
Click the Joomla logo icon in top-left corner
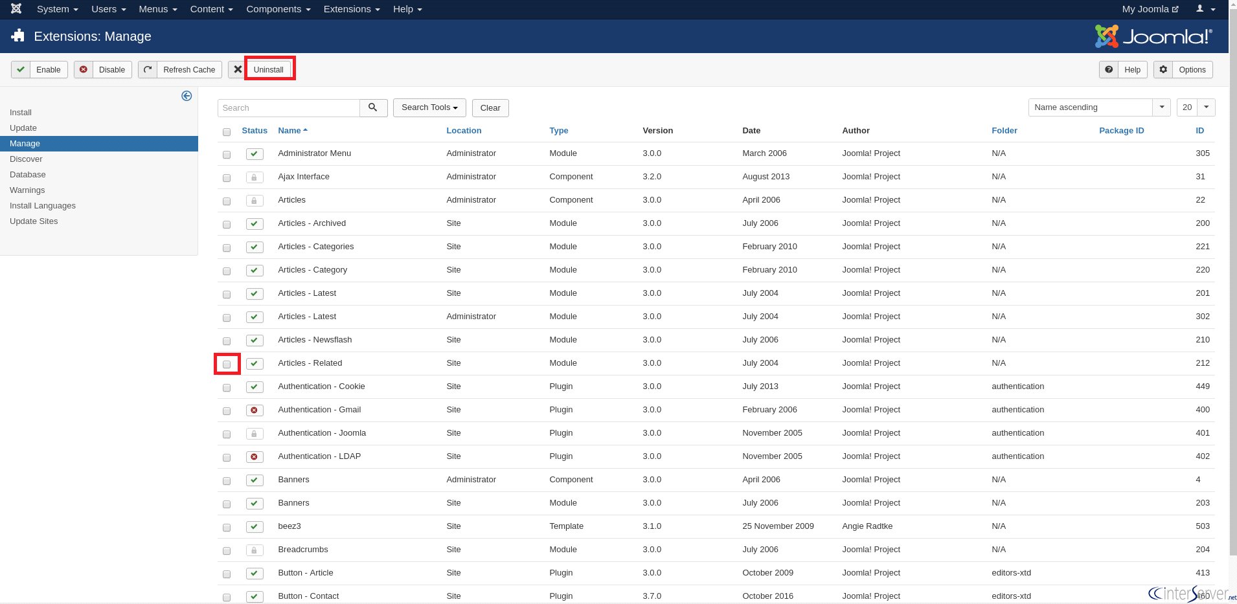[16, 9]
